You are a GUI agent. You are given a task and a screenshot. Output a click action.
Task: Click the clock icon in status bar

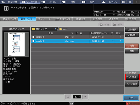2,103
